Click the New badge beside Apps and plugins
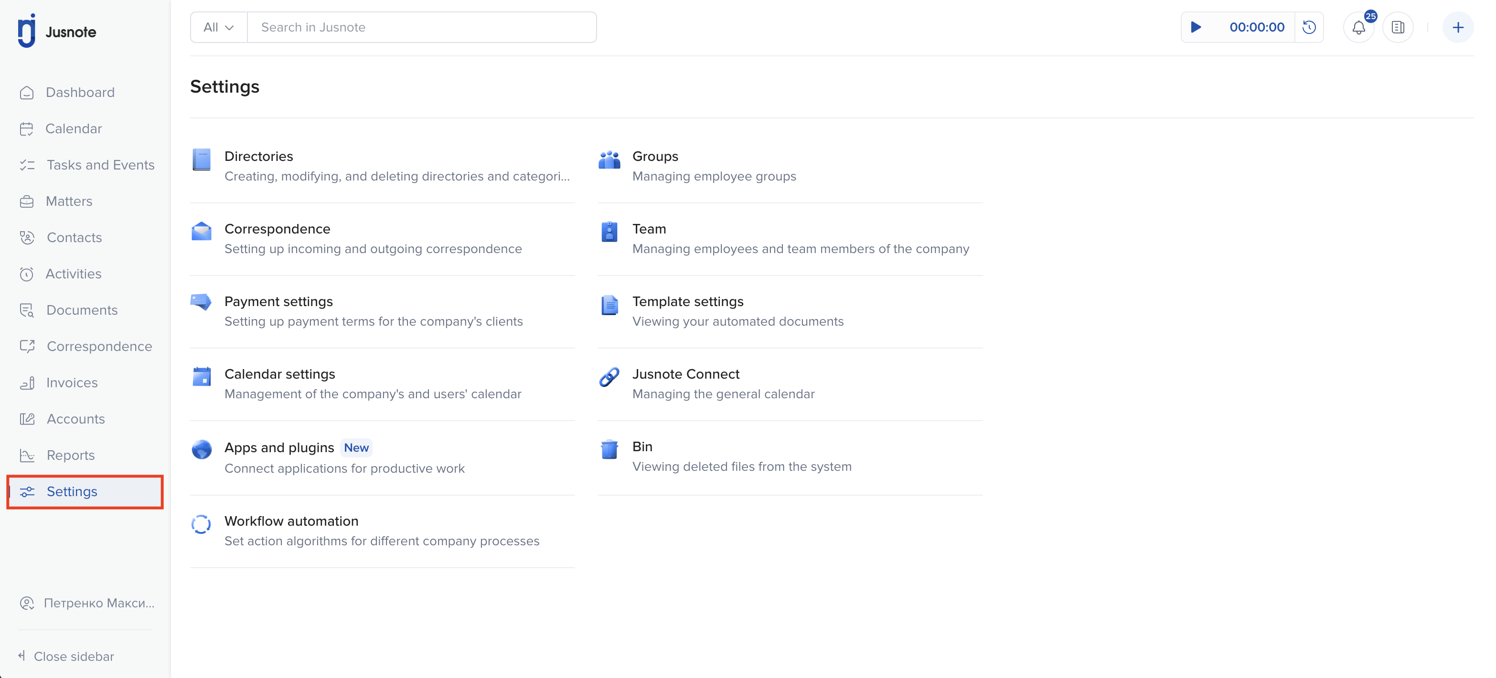The height and width of the screenshot is (678, 1496). 356,448
